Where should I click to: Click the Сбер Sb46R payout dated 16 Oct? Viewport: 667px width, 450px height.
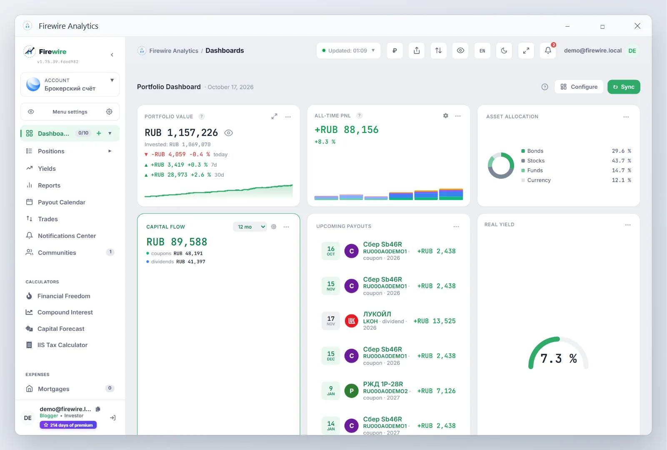click(x=388, y=251)
